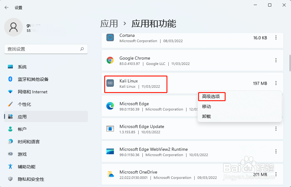Open more options for WebView2 Runtime
The height and width of the screenshot is (187, 291).
276,151
